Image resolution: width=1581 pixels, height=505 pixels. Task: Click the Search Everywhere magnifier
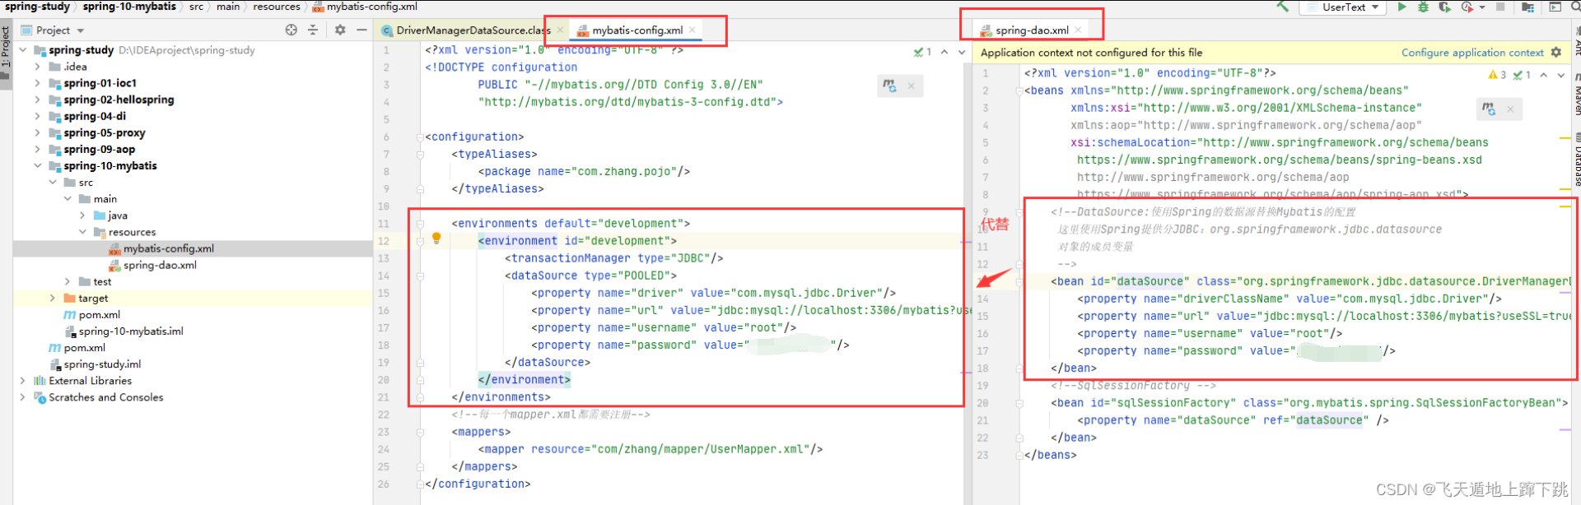[x=1576, y=7]
